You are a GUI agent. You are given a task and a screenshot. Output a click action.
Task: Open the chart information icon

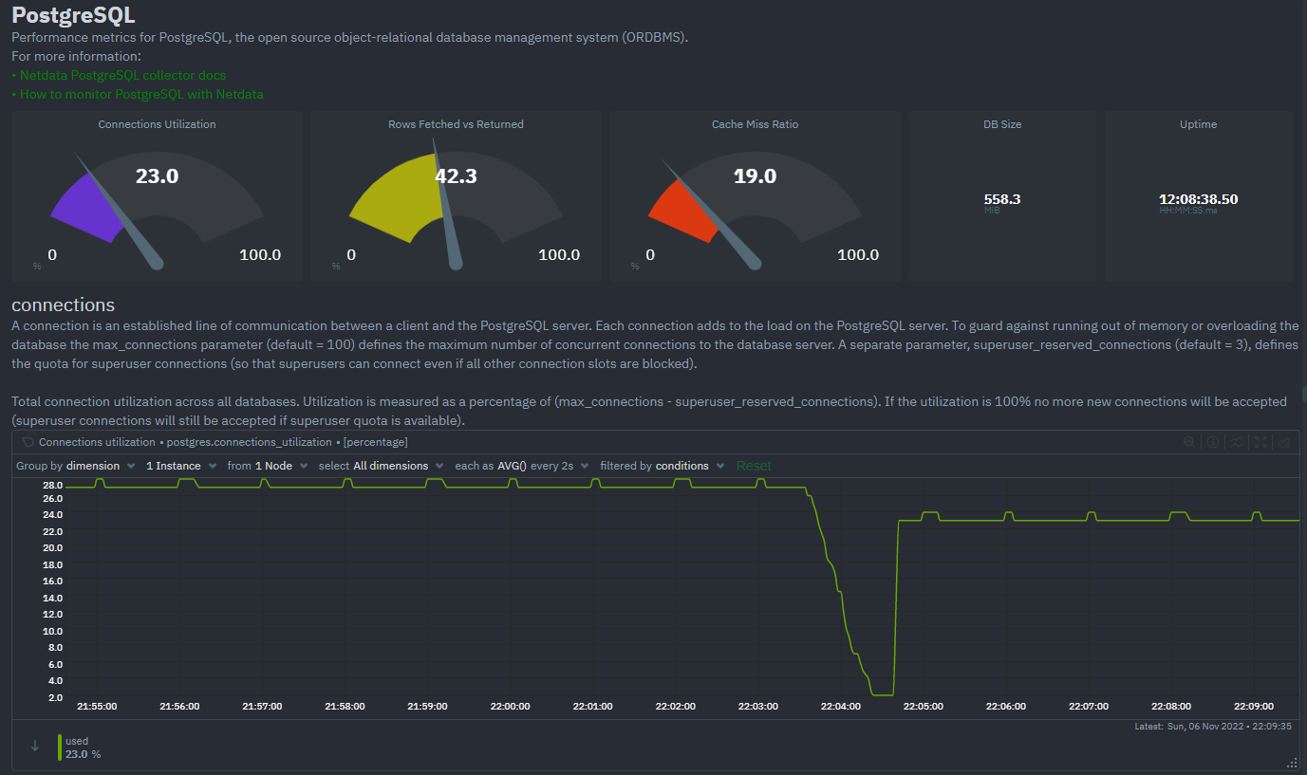tap(1212, 442)
